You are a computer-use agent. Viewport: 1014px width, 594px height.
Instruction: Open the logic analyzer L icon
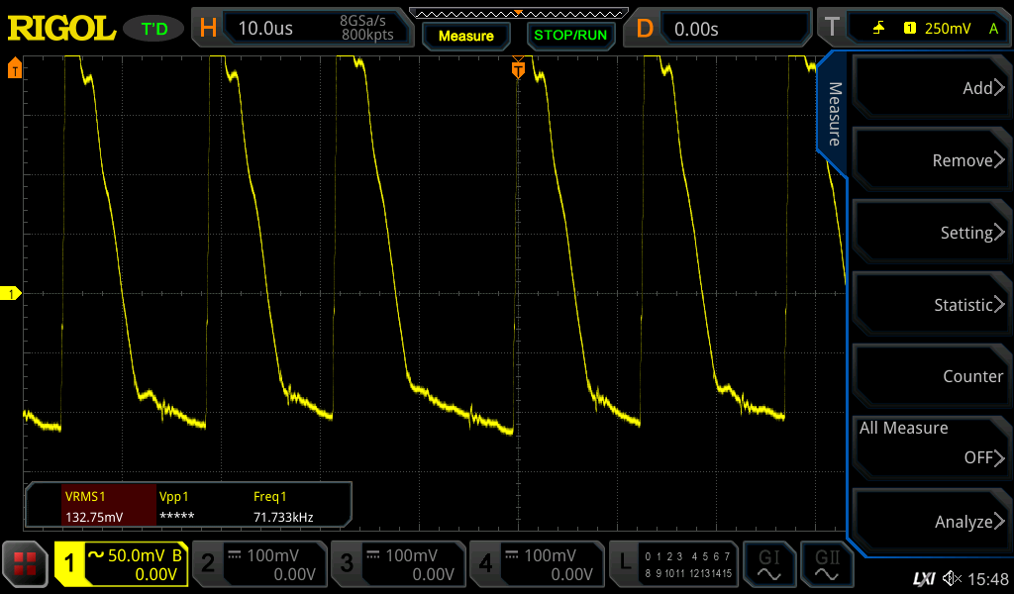[625, 563]
